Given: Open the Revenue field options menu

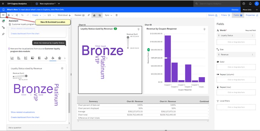Looking at the screenshot, I should [252, 55].
